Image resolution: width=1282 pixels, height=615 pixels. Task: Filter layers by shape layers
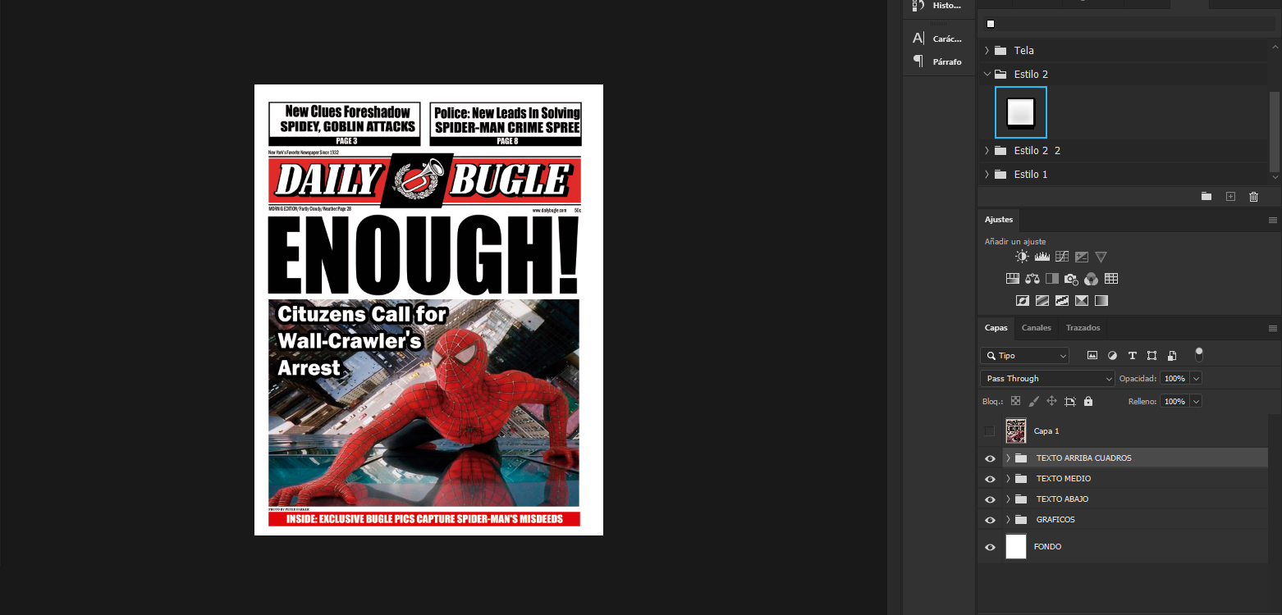1152,356
